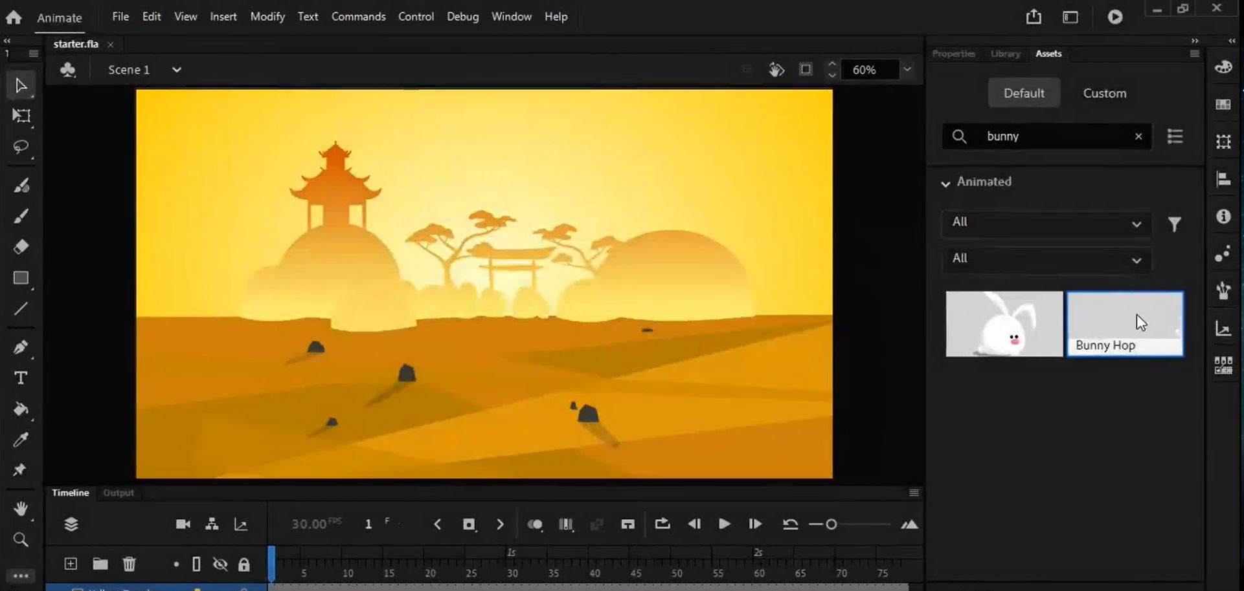Click the Zoom magnifier tool
The width and height of the screenshot is (1244, 591).
click(x=21, y=540)
